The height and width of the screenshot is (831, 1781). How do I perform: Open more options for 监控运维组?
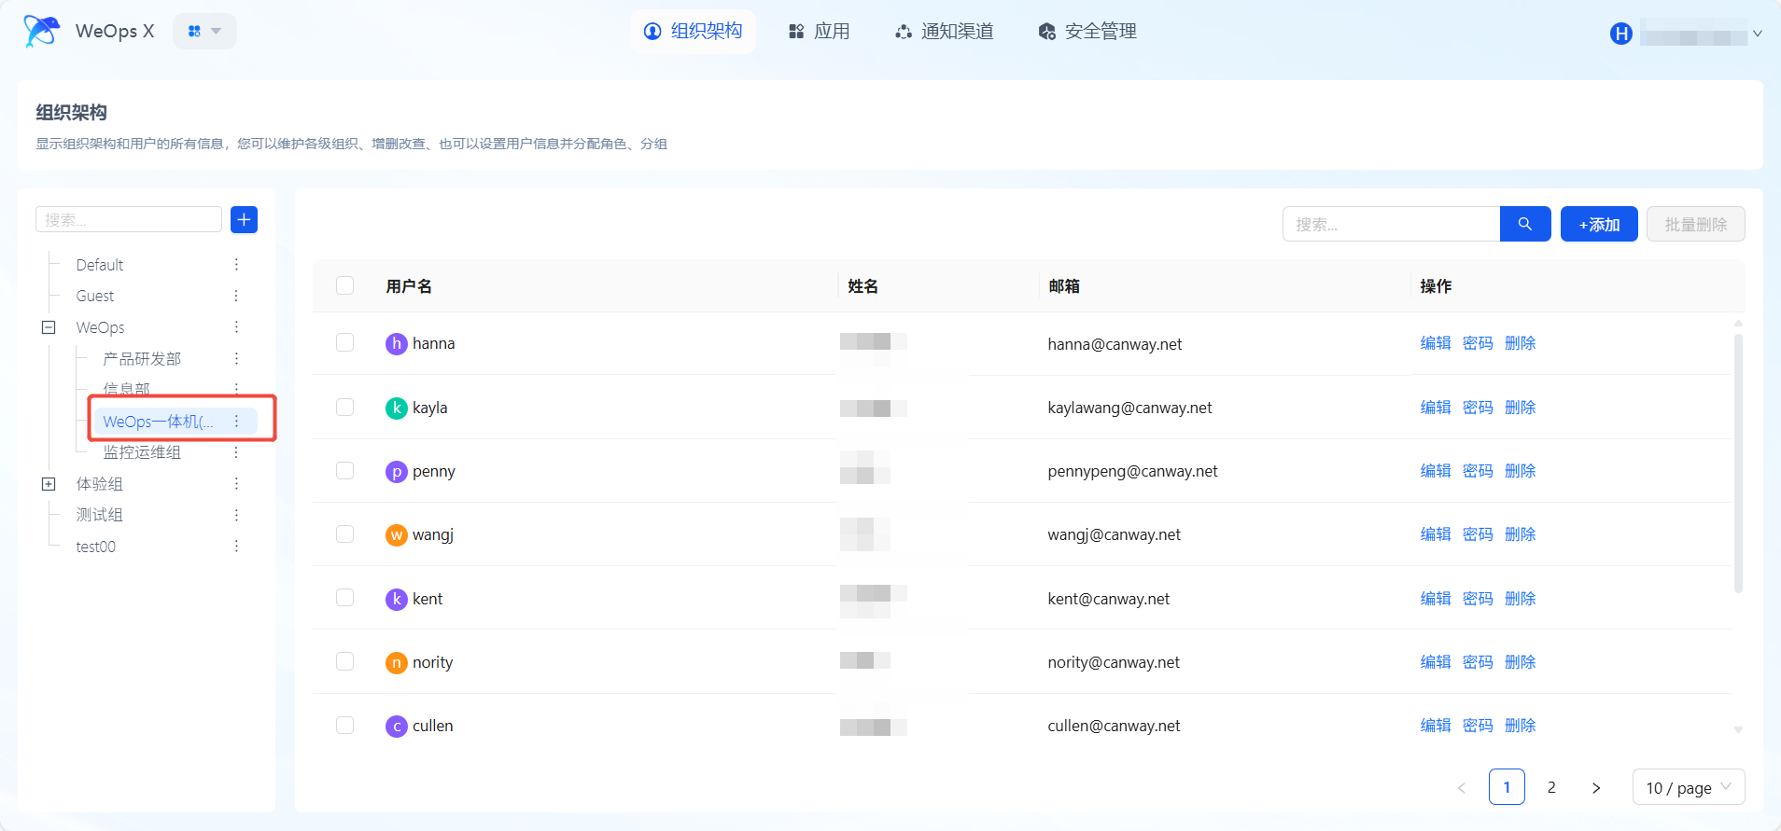(236, 452)
